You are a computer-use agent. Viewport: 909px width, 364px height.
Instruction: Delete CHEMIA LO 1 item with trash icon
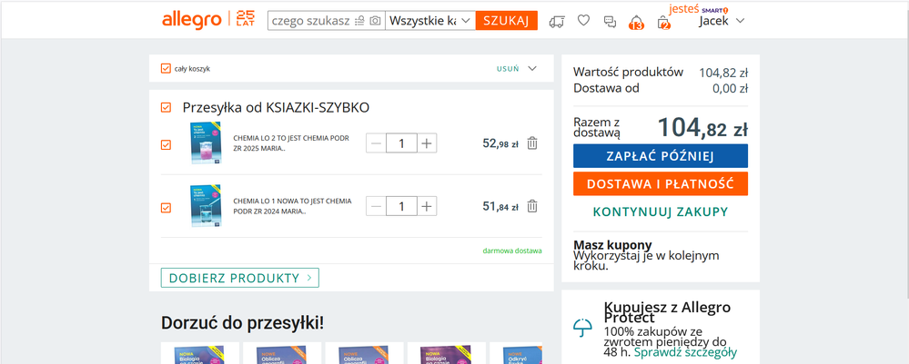pos(532,206)
